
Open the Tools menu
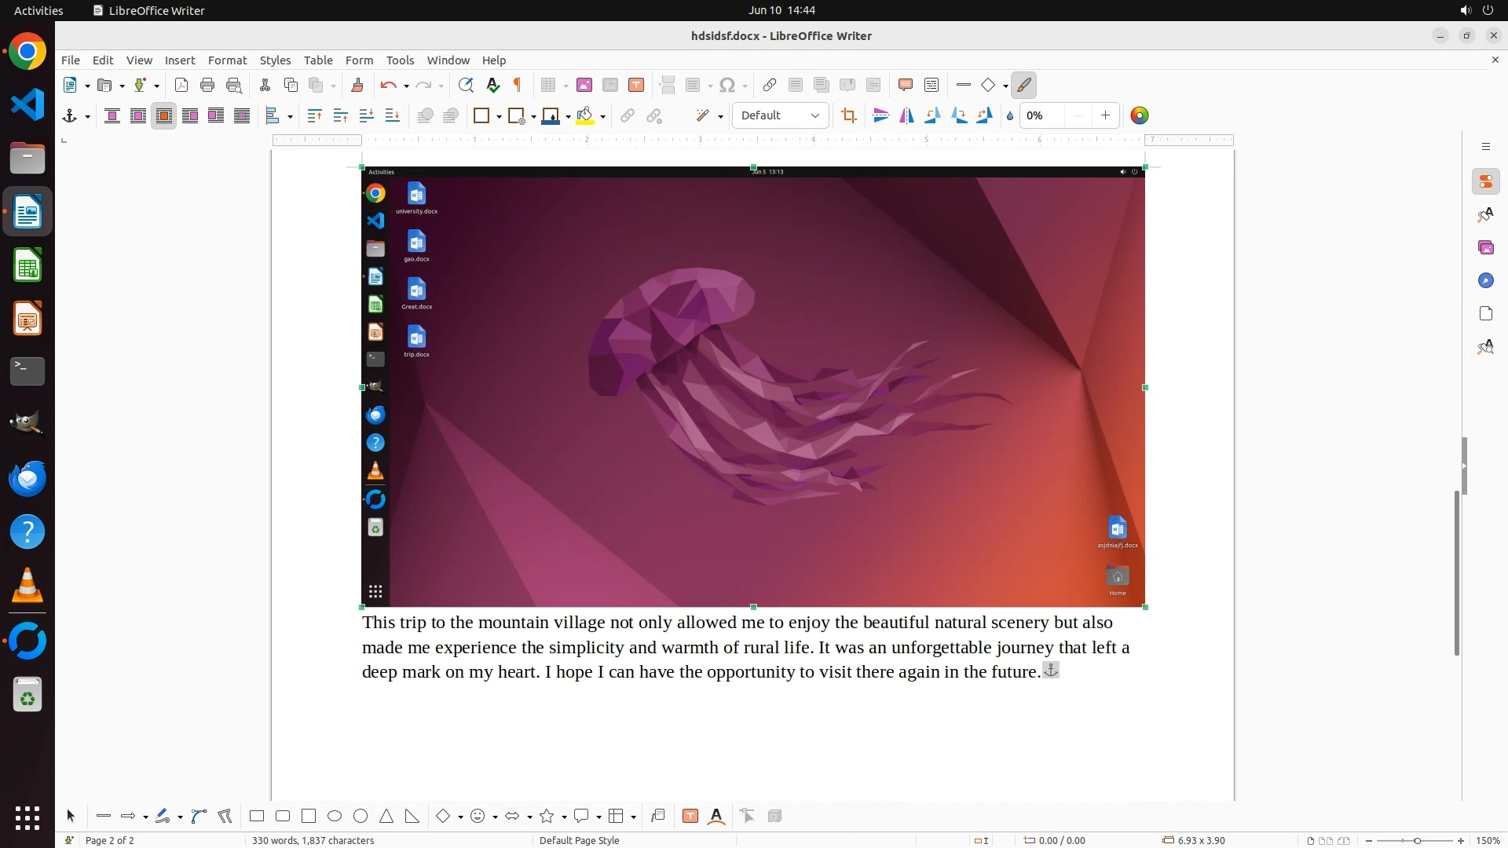[400, 60]
